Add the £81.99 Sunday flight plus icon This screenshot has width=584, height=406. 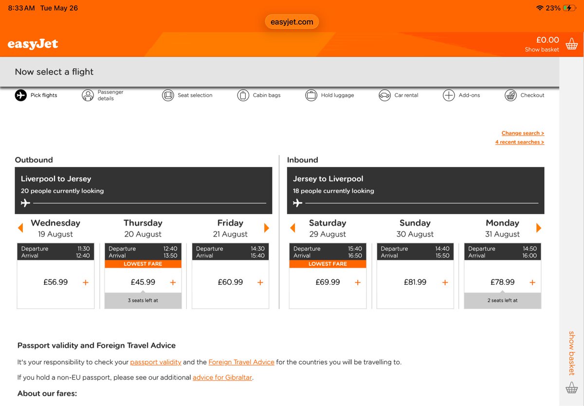click(445, 282)
